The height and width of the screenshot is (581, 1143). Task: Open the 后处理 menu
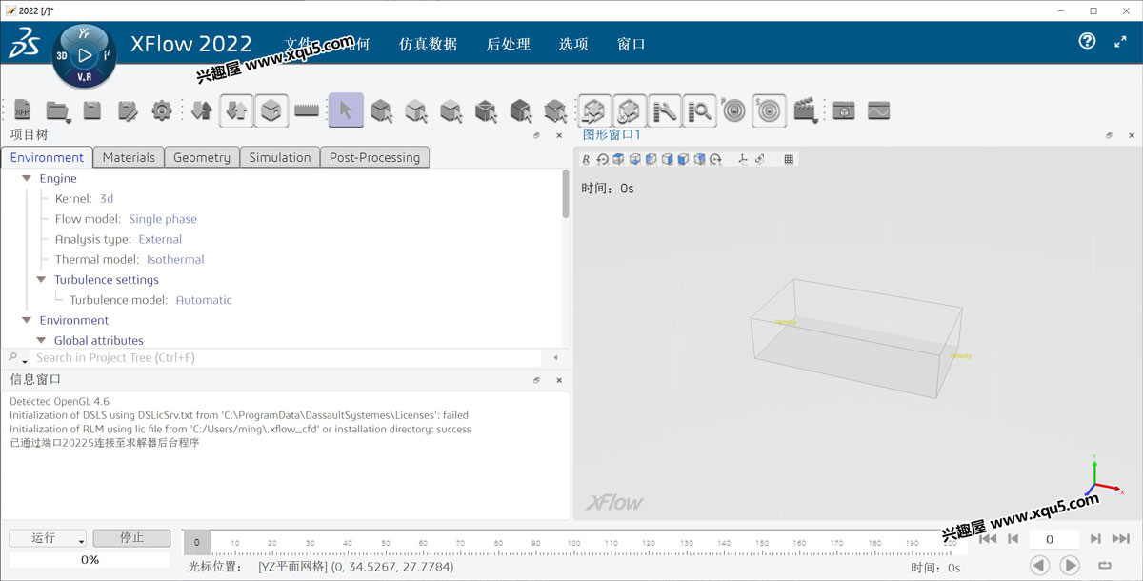tap(508, 44)
